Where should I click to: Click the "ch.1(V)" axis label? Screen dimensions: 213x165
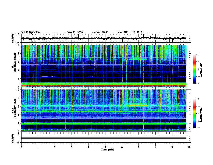pos(13,38)
